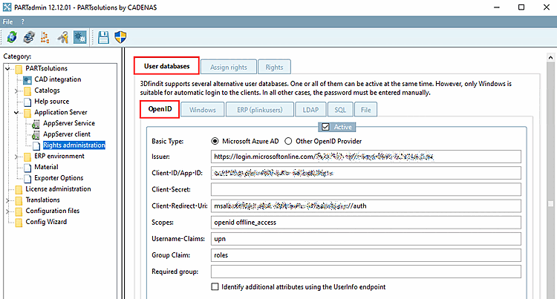
Task: Click the orange tree-structure toolbar icon
Action: coord(45,37)
